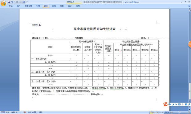The width and height of the screenshot is (191, 114).
Task: Click the 类别五 column header
Action: coord(154,50)
